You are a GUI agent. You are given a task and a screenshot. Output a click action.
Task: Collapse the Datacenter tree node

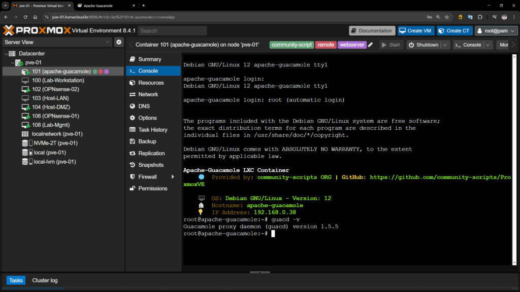6,53
